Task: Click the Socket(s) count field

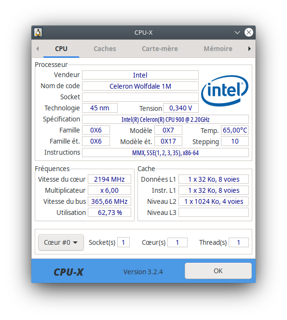Action: [x=123, y=242]
